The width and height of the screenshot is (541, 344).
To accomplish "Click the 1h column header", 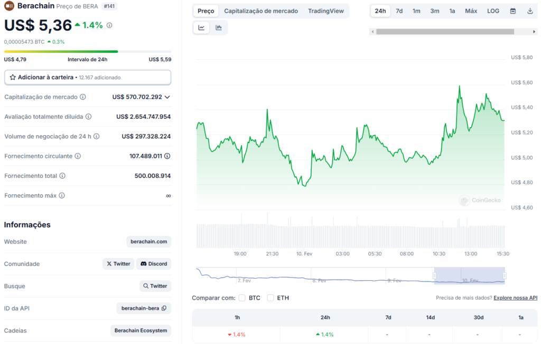I will tap(237, 318).
